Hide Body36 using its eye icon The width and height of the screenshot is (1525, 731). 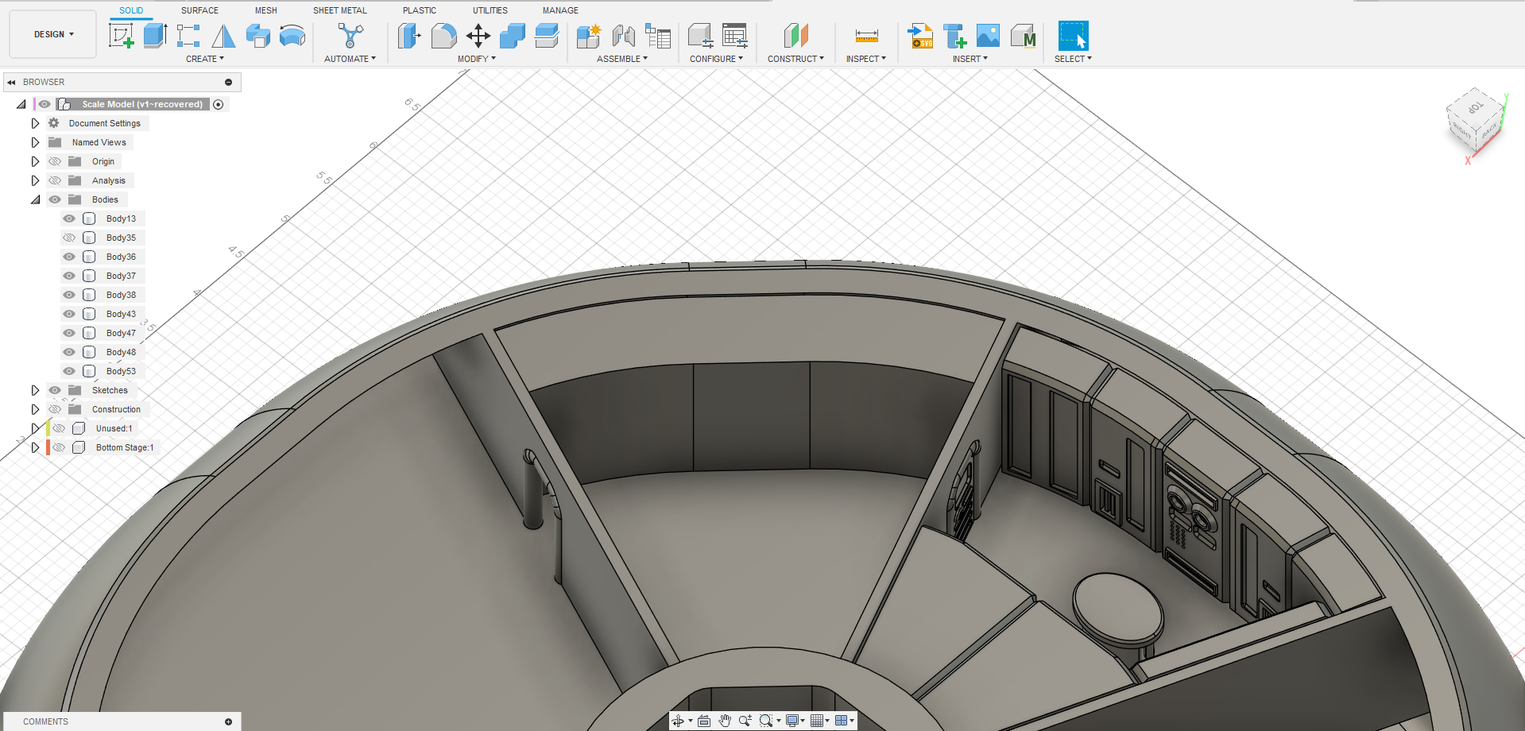point(69,257)
